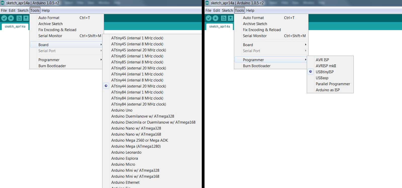Click Fix Encoding & Reload in right window

point(271,30)
